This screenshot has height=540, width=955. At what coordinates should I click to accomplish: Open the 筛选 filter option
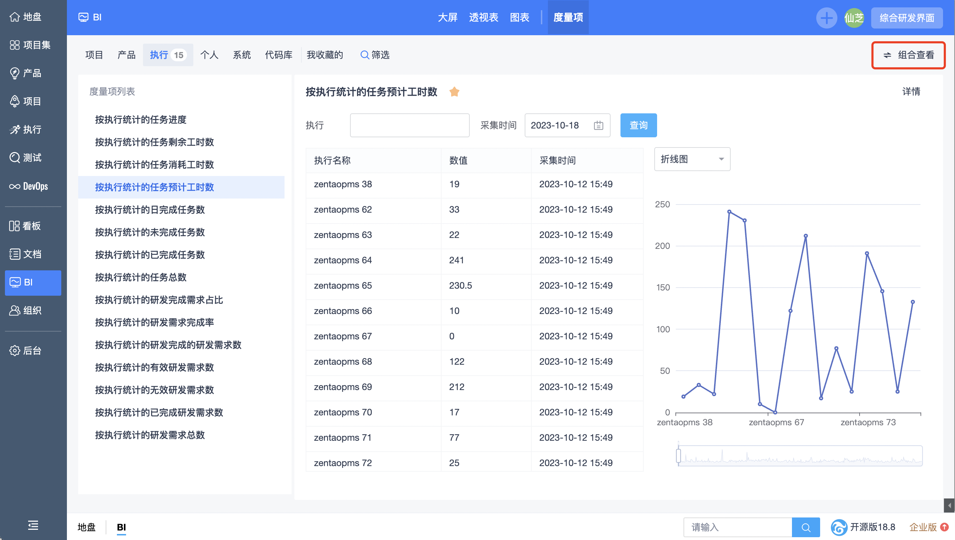click(x=375, y=55)
